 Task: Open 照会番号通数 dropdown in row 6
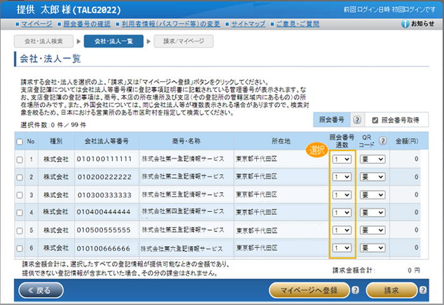(x=342, y=249)
